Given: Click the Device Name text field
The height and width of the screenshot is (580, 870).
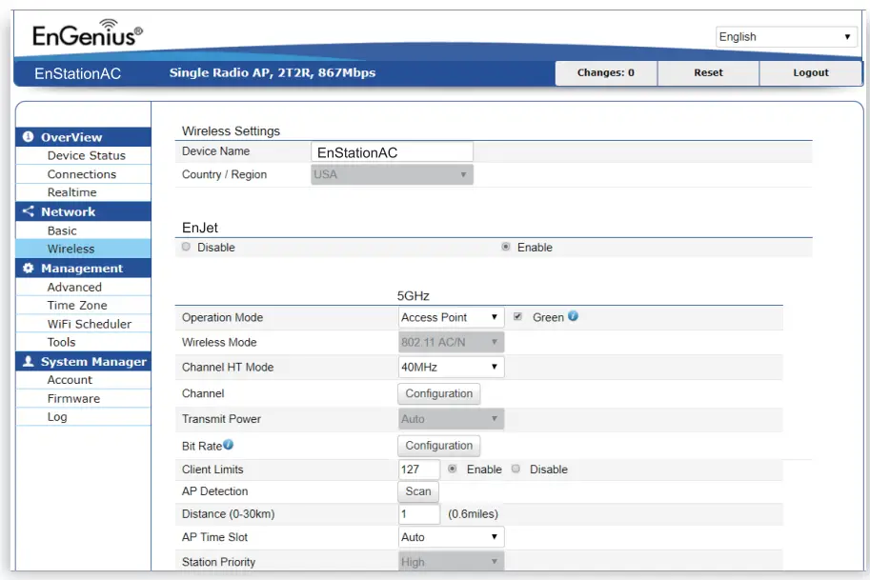Looking at the screenshot, I should click(392, 152).
